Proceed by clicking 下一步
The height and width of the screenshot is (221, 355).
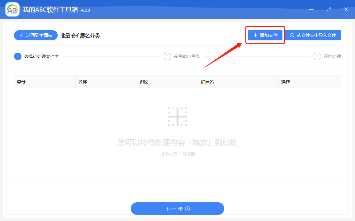coord(177,209)
